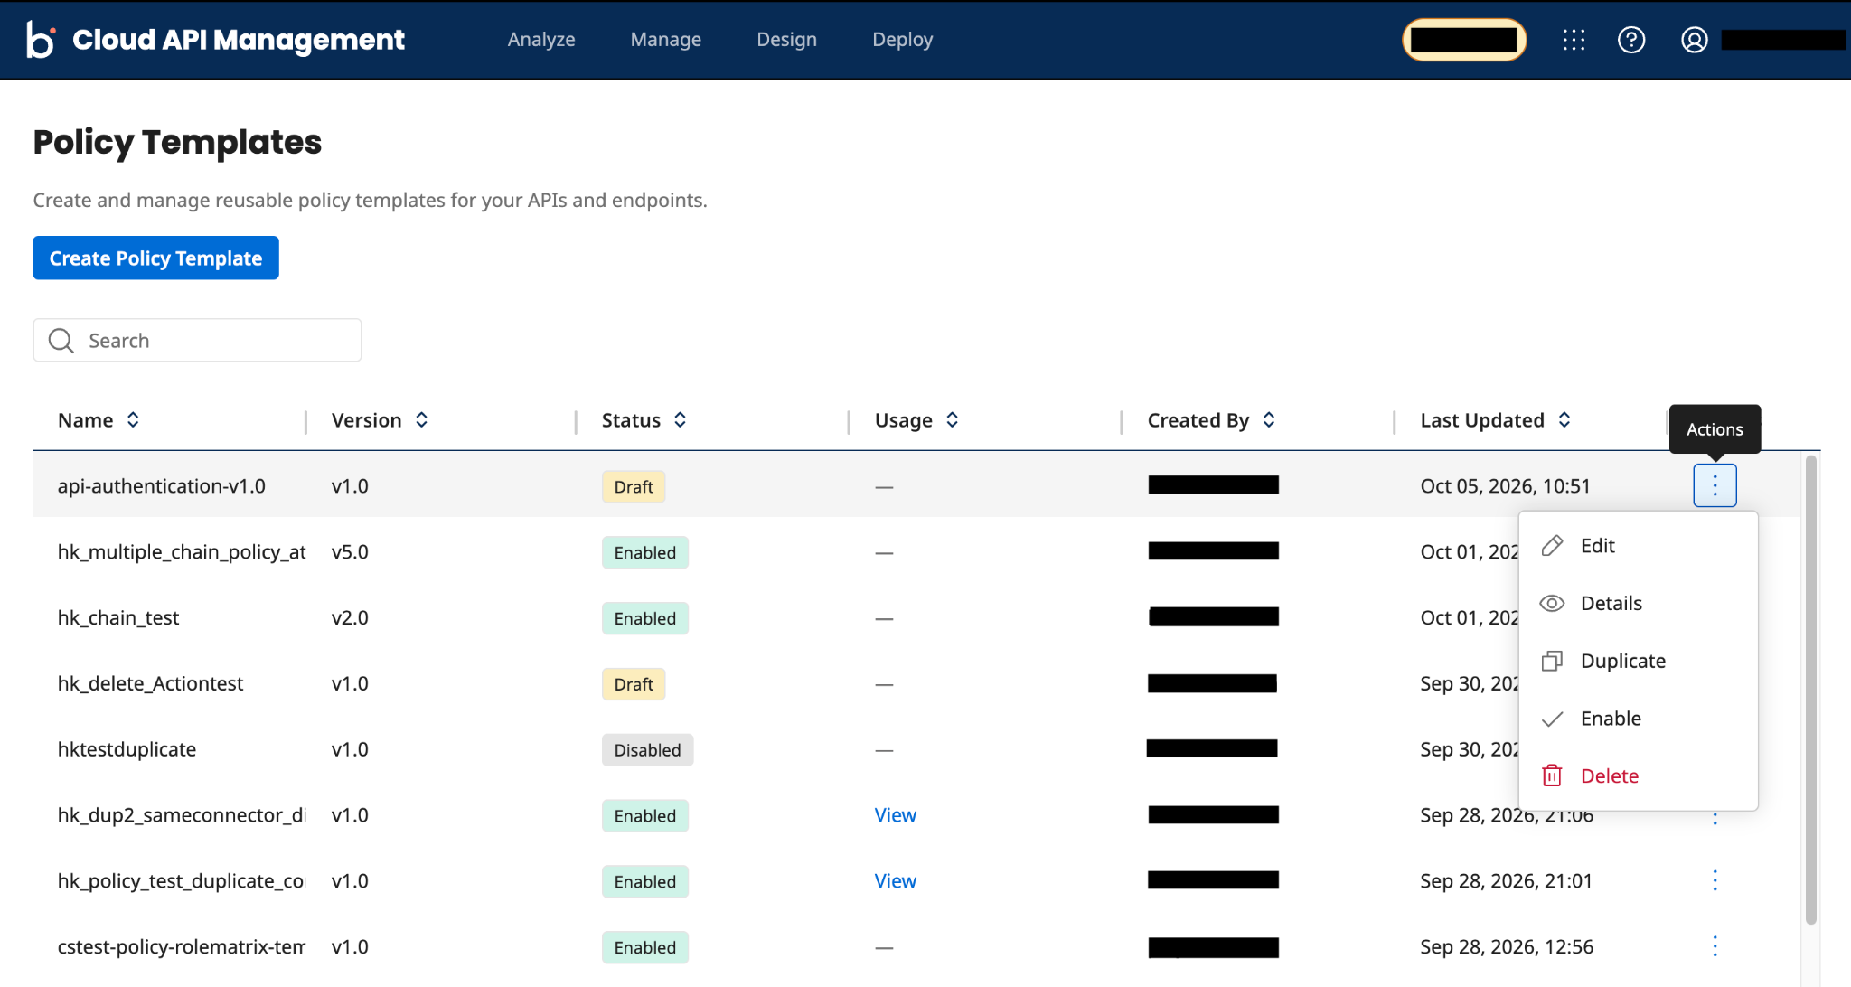This screenshot has height=987, width=1851.
Task: Click the Oct 05, 2026, 10:51 timestamp
Action: (1505, 486)
